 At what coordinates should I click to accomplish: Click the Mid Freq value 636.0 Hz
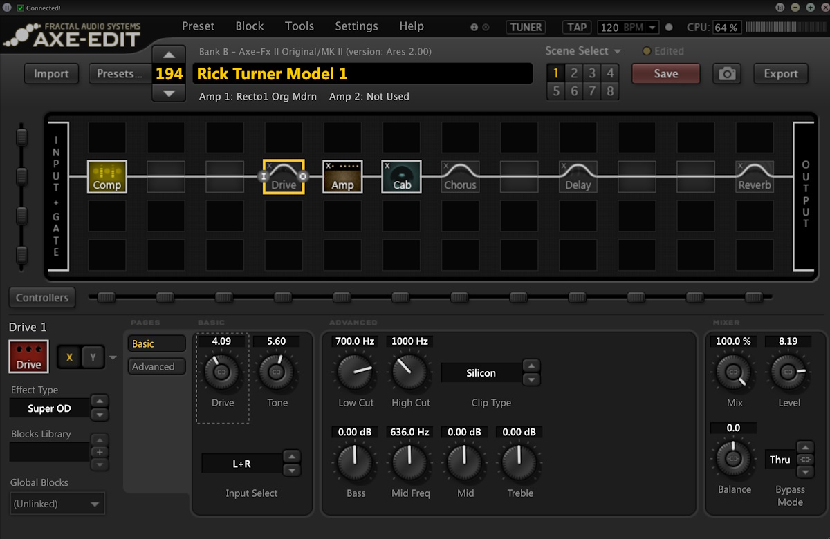pyautogui.click(x=410, y=432)
